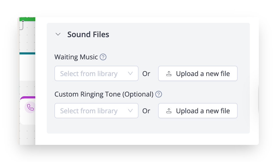Open the Waiting Music library dropdown

(96, 74)
